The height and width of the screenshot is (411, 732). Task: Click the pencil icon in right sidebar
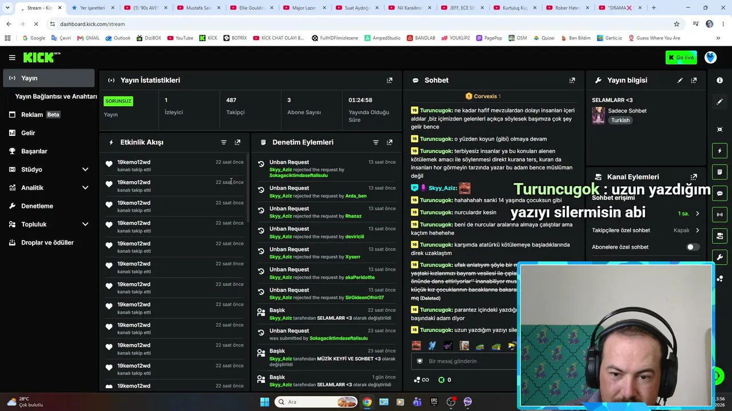(719, 102)
